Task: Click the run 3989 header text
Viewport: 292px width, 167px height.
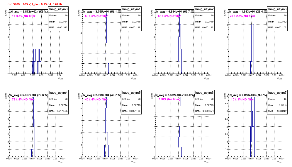Action: click(x=35, y=4)
